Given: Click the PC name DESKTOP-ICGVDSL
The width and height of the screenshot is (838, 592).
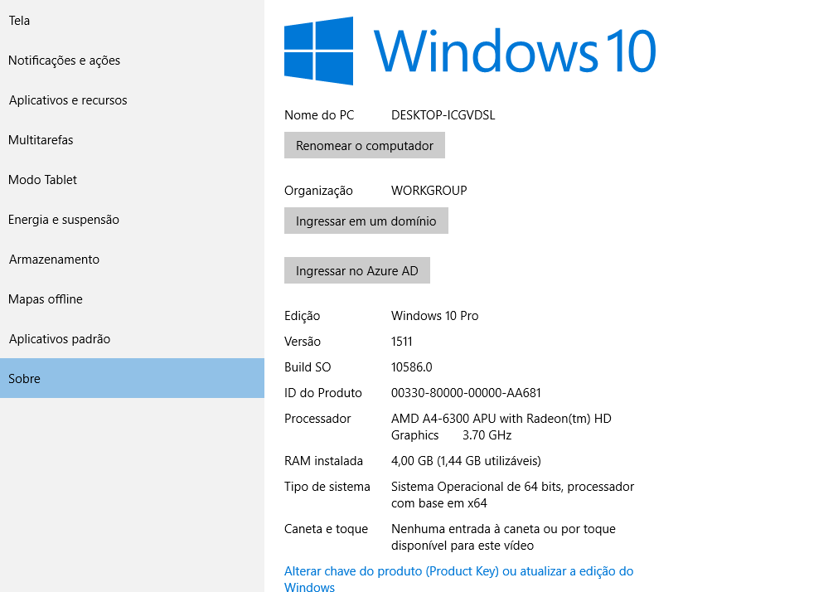Looking at the screenshot, I should pos(443,115).
